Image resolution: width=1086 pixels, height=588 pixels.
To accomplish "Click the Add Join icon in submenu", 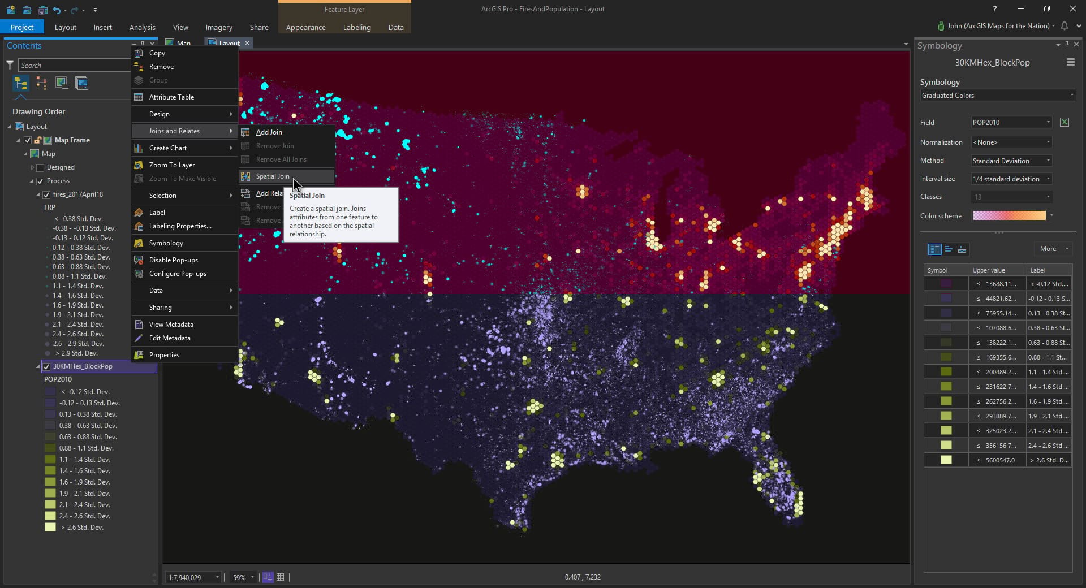I will tap(245, 132).
